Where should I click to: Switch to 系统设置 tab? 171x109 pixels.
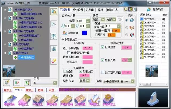78,10
